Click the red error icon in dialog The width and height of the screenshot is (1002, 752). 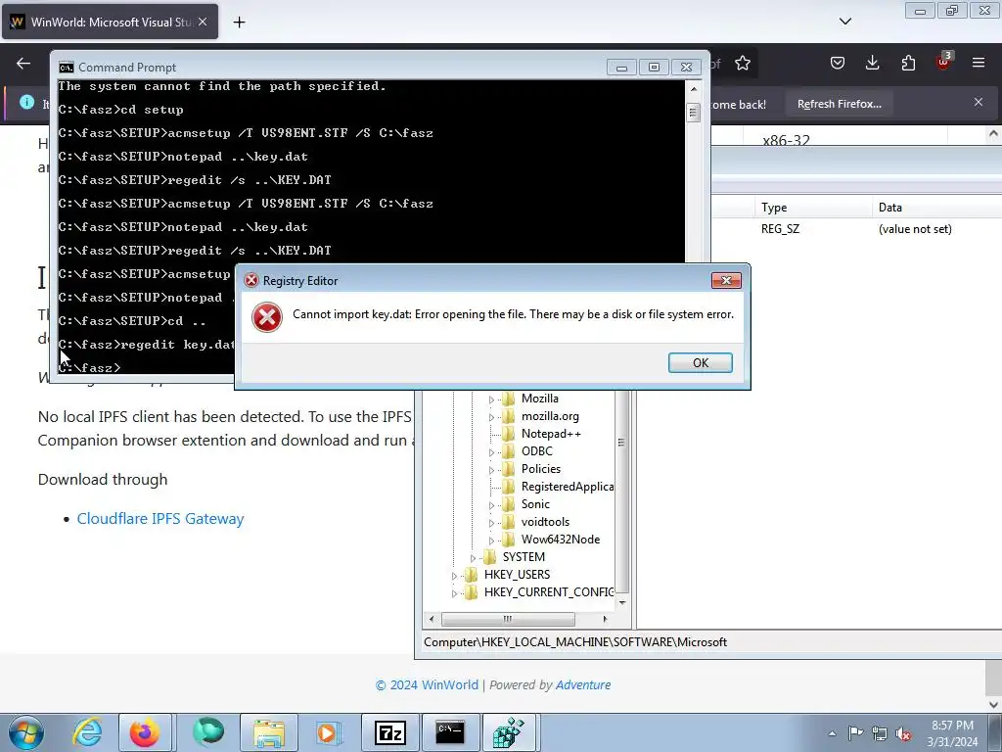point(267,317)
